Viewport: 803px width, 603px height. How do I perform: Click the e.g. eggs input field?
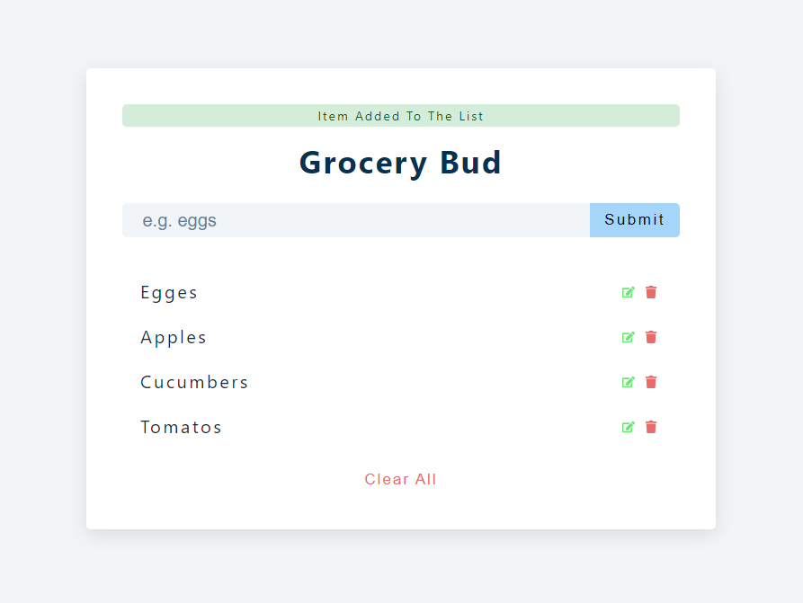pyautogui.click(x=355, y=220)
